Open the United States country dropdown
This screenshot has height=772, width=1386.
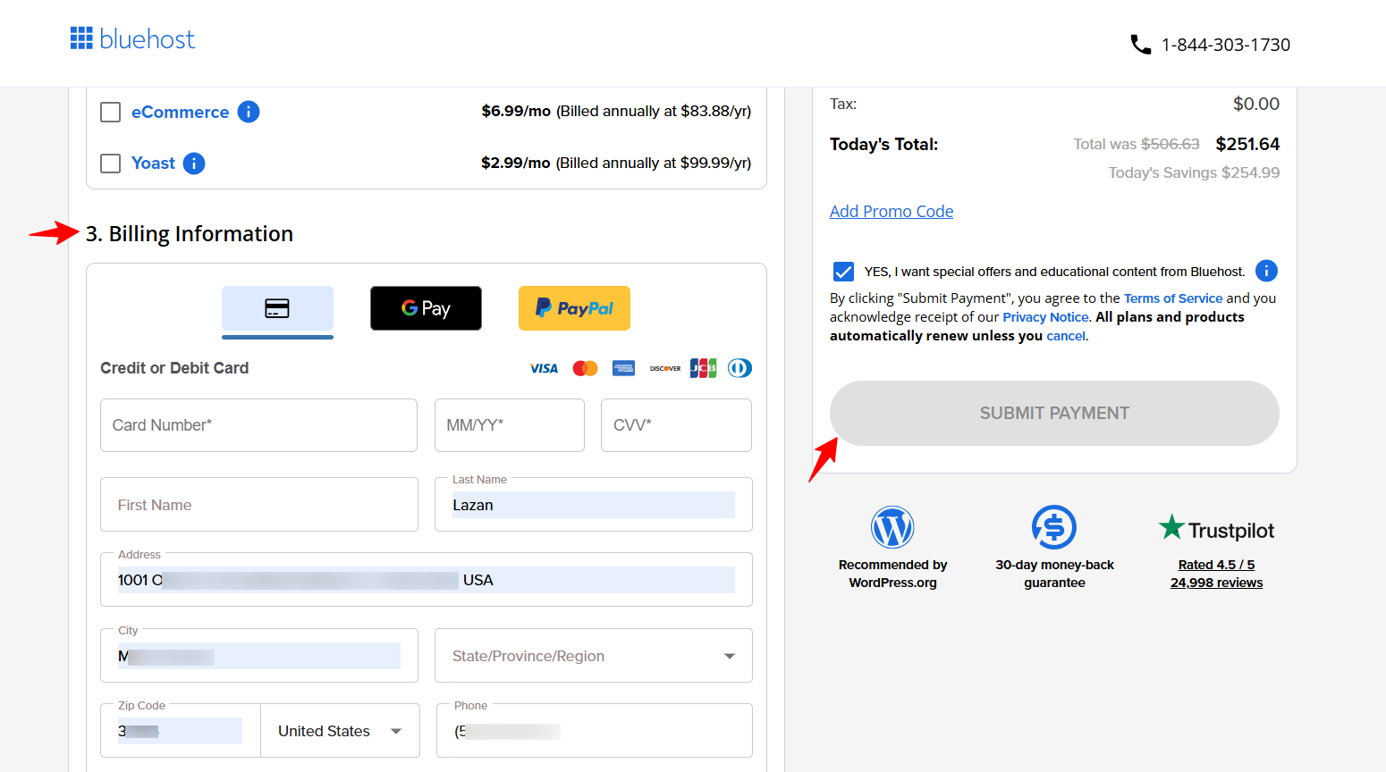340,731
